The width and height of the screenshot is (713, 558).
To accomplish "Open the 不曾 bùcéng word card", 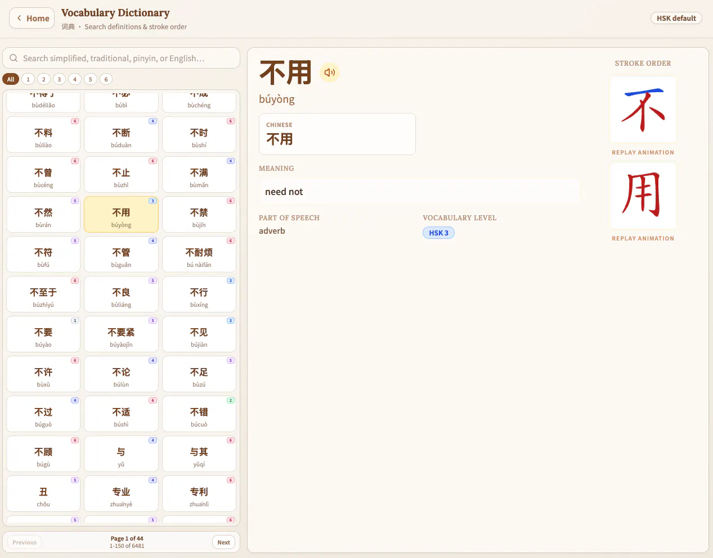I will (x=43, y=175).
